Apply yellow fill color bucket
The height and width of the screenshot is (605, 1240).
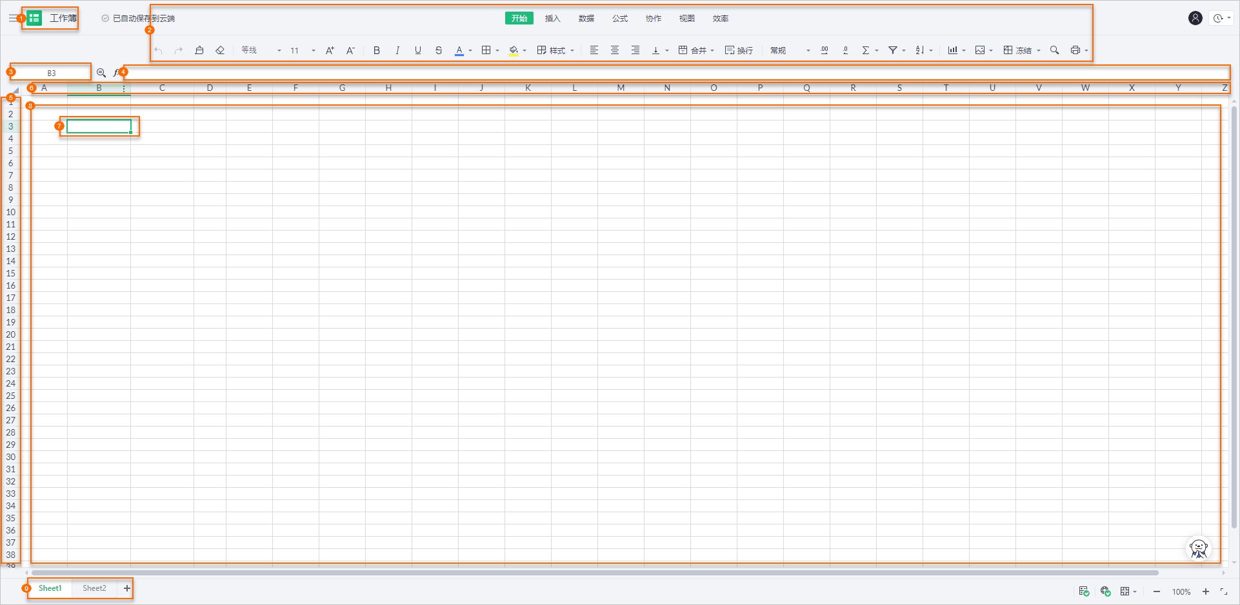(514, 50)
